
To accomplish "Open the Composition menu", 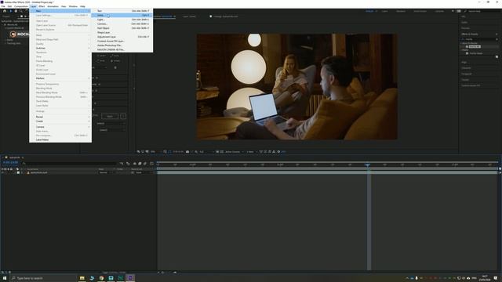I will coord(21,6).
